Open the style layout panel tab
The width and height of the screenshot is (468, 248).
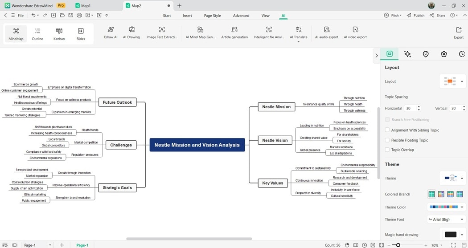(389, 54)
